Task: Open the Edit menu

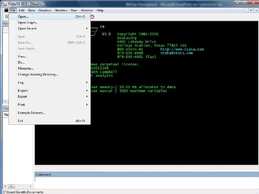Action: tap(22, 10)
